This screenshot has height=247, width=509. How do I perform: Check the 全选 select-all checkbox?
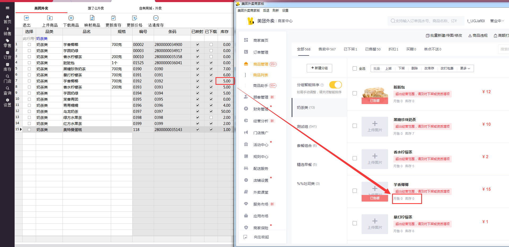tap(355, 68)
